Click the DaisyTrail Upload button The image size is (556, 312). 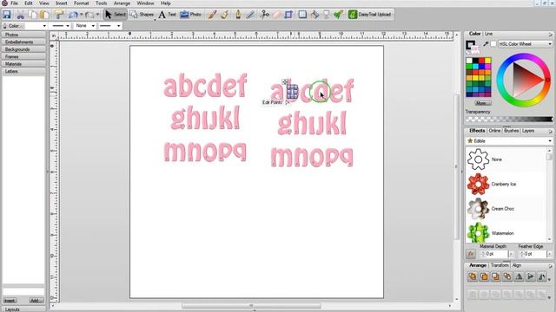[x=370, y=15]
